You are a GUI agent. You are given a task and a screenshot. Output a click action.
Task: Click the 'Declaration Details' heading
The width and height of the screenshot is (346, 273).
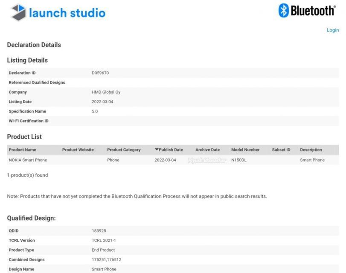tap(34, 45)
